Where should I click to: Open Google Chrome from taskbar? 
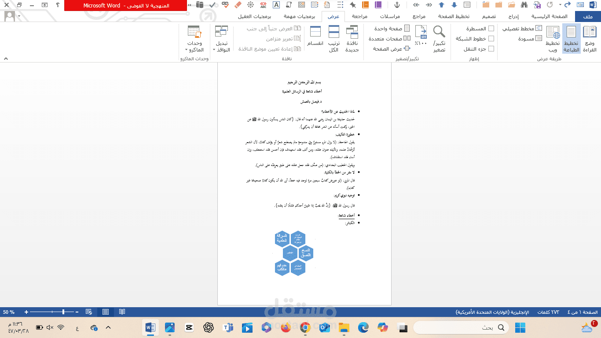pos(305,327)
